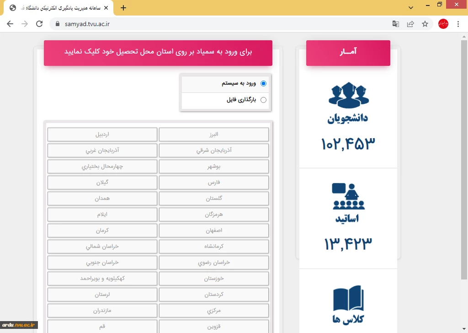Choose ايلام province
The height and width of the screenshot is (333, 468).
pos(102,215)
